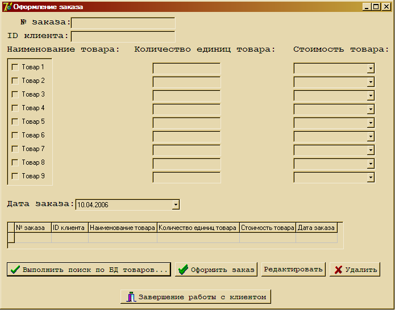Open the price dropdown for Товар 1
This screenshot has height=310, width=395.
pos(371,69)
